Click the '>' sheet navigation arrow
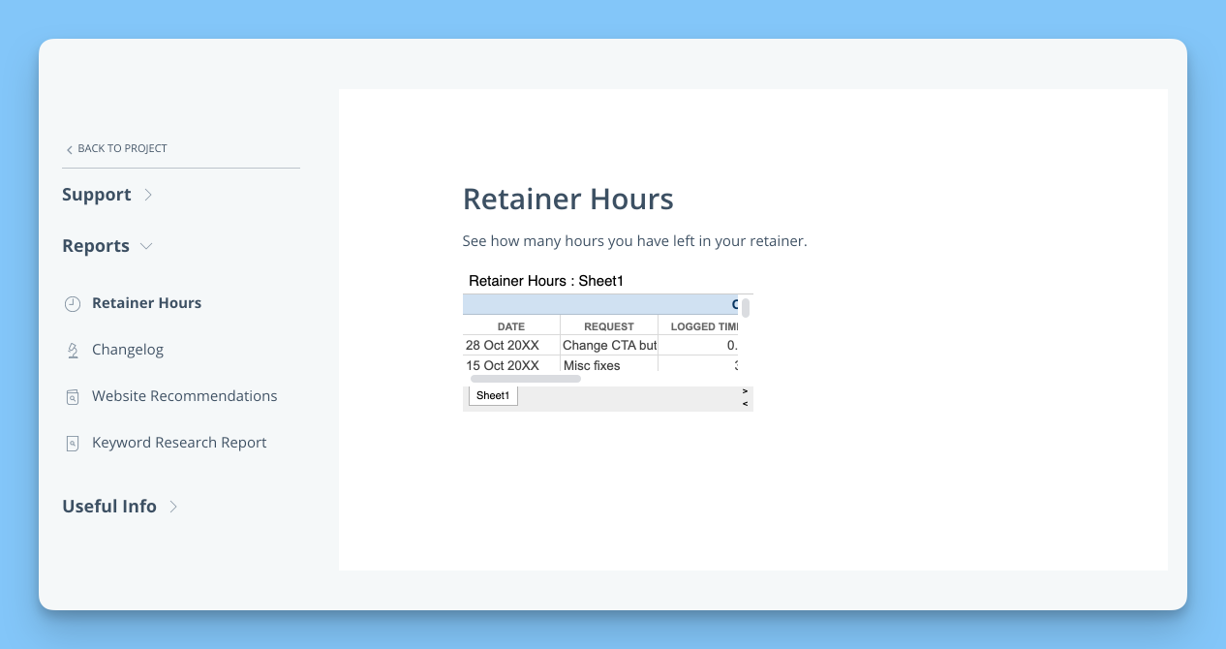1226x649 pixels. pos(745,391)
